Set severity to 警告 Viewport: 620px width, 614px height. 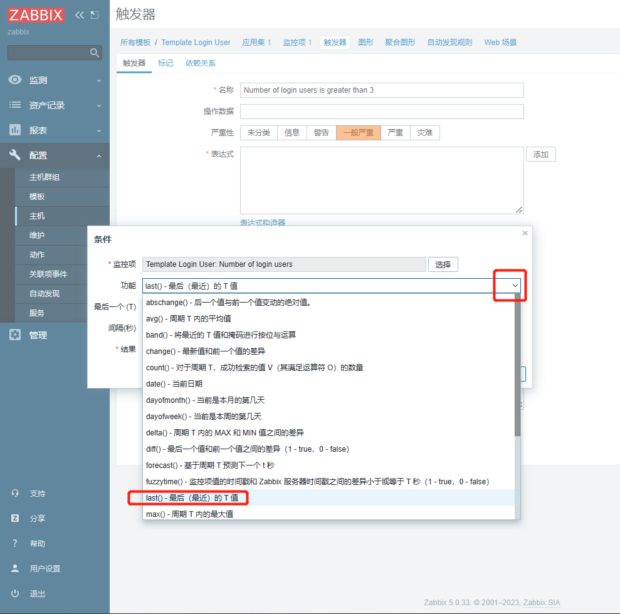(x=321, y=133)
